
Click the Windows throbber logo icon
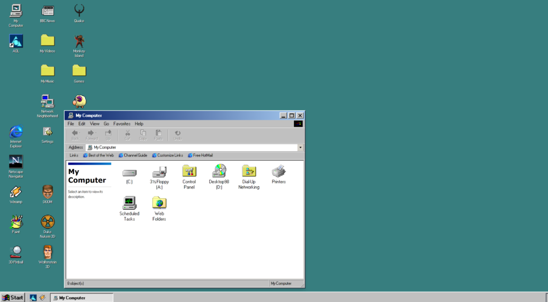(x=298, y=124)
